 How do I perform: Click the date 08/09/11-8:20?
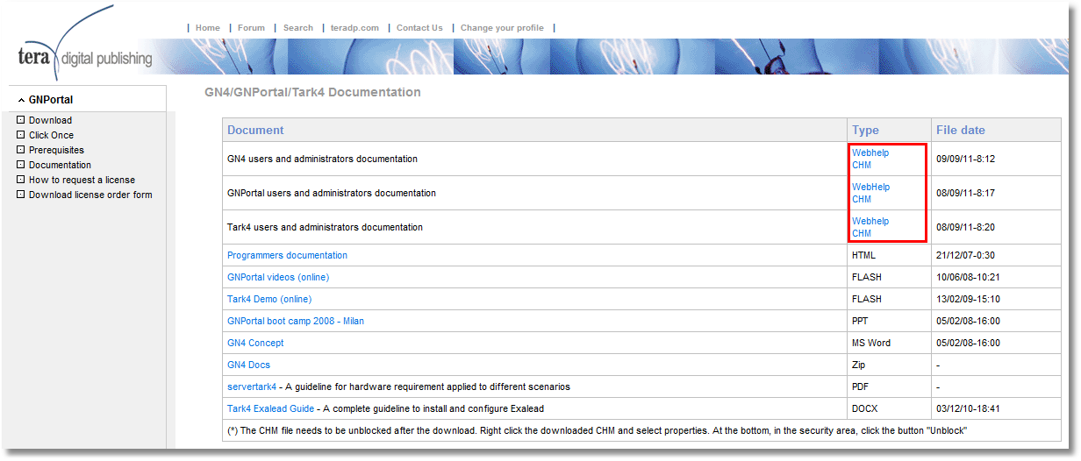(965, 227)
